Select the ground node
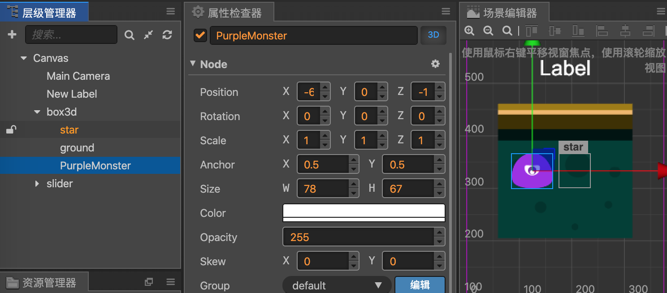 tap(77, 148)
